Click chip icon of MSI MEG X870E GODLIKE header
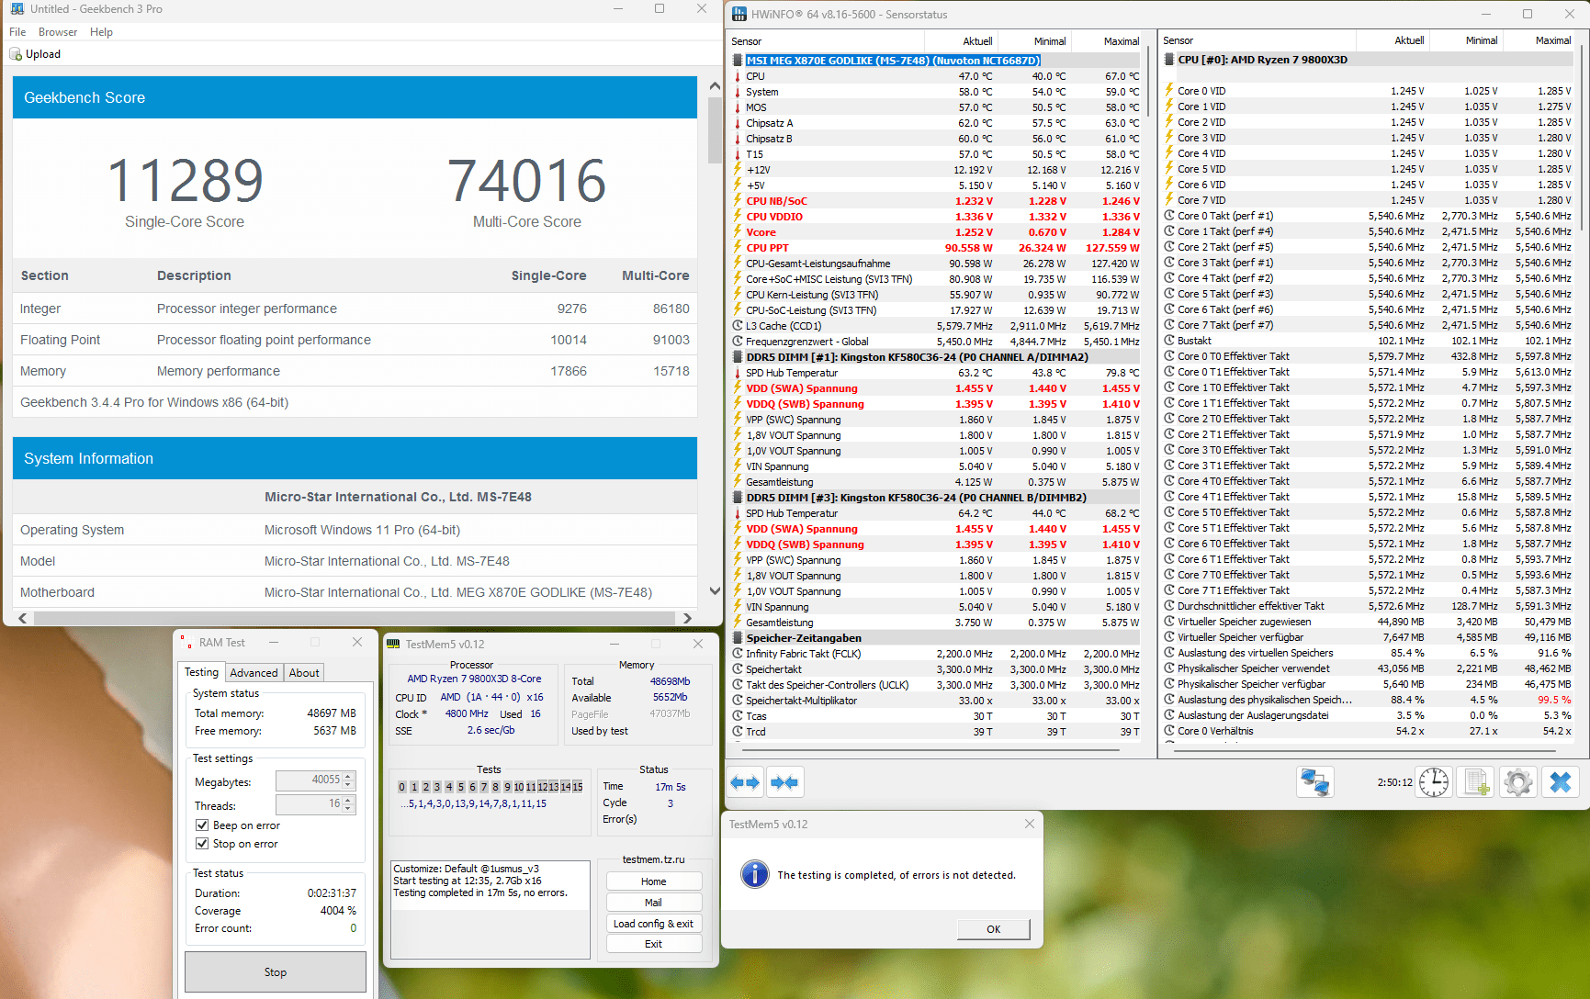Image resolution: width=1590 pixels, height=999 pixels. [738, 61]
